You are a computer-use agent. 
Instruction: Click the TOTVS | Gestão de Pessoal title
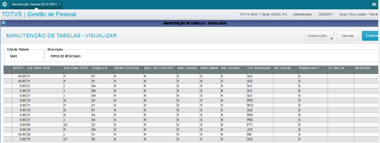pyautogui.click(x=39, y=14)
